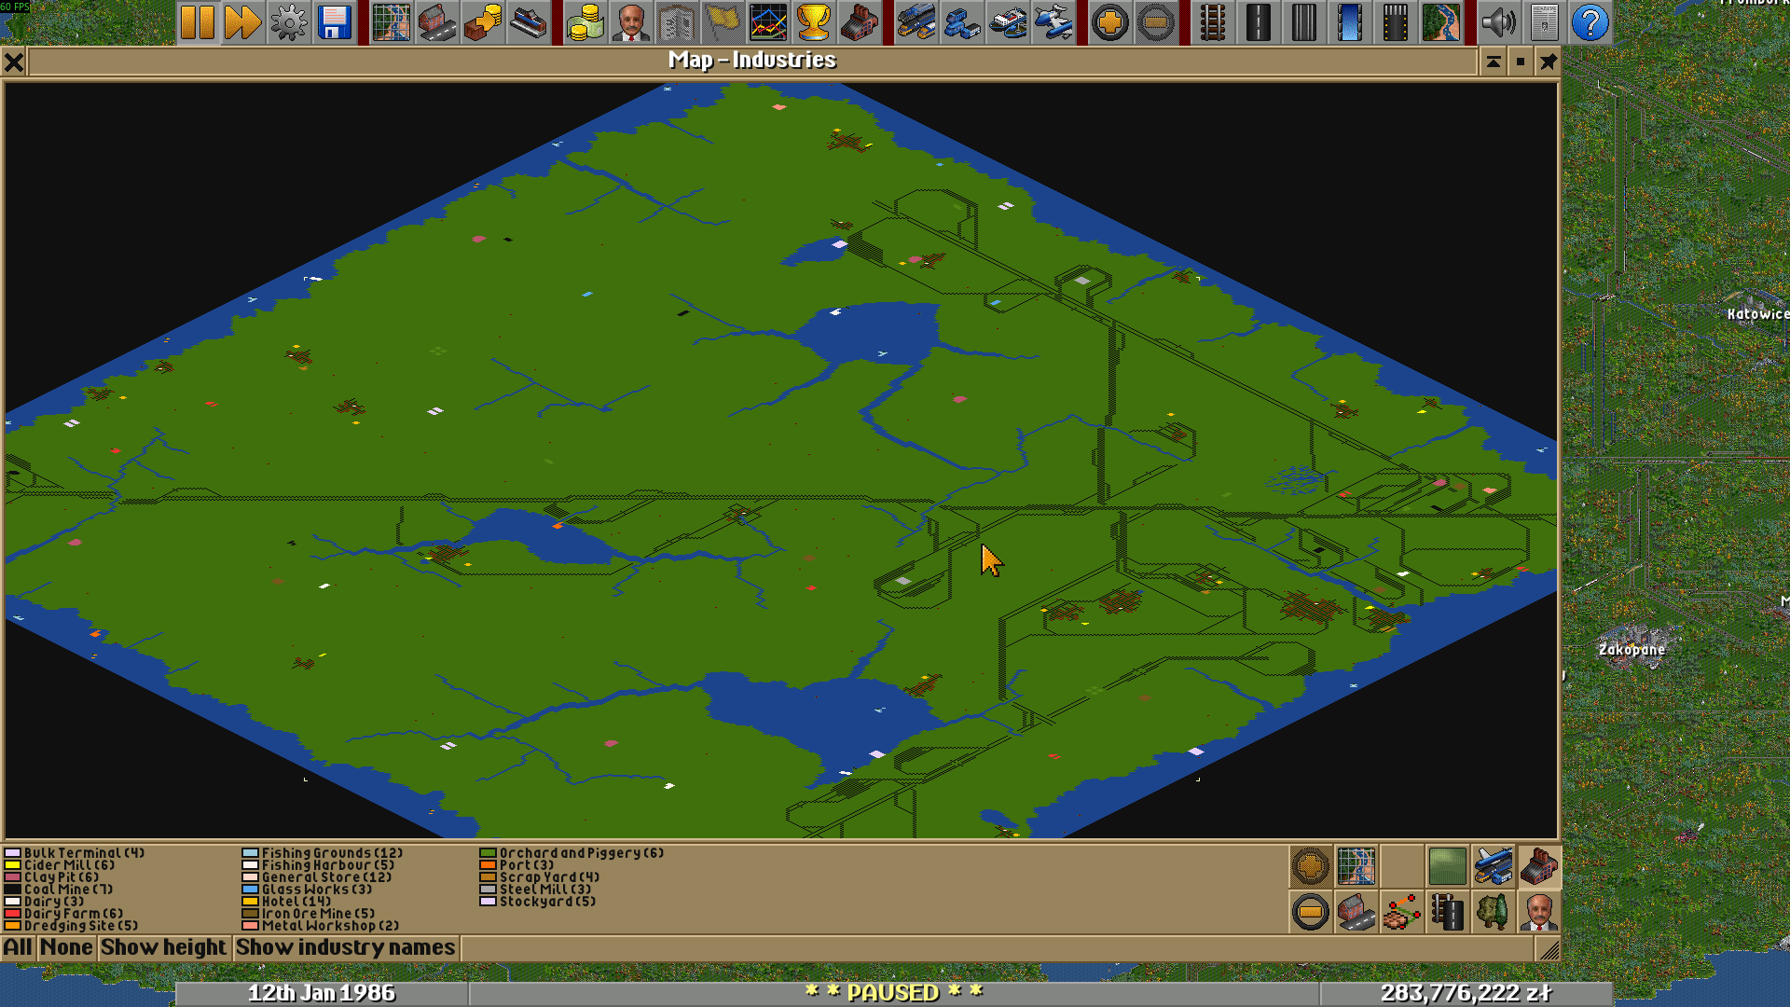The width and height of the screenshot is (1790, 1007).
Task: Open game options gear icon
Action: [x=288, y=22]
